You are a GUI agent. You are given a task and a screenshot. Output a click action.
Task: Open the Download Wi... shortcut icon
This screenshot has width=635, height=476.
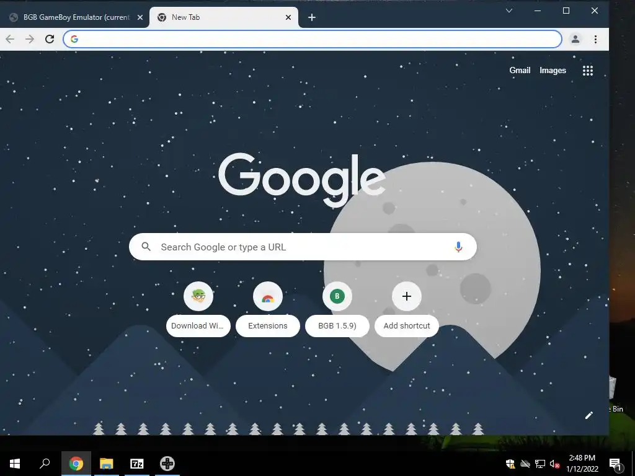198,296
